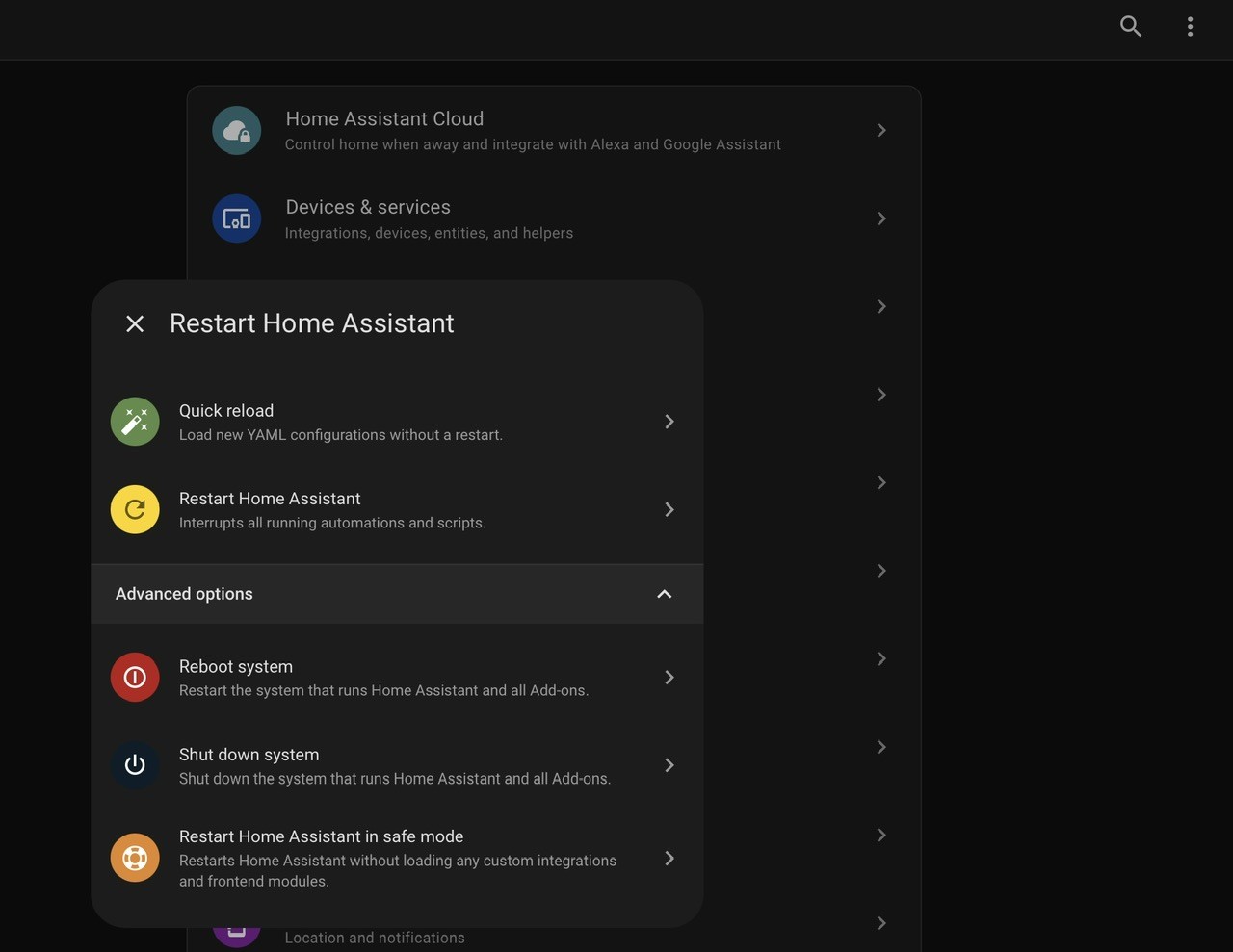This screenshot has width=1233, height=952.
Task: Click the Devices & services icon
Action: pyautogui.click(x=237, y=219)
